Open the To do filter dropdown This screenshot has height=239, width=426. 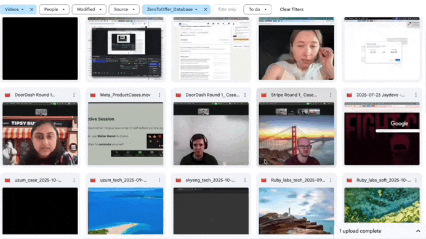coord(257,9)
